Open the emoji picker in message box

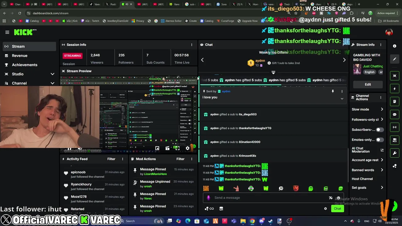point(339,198)
